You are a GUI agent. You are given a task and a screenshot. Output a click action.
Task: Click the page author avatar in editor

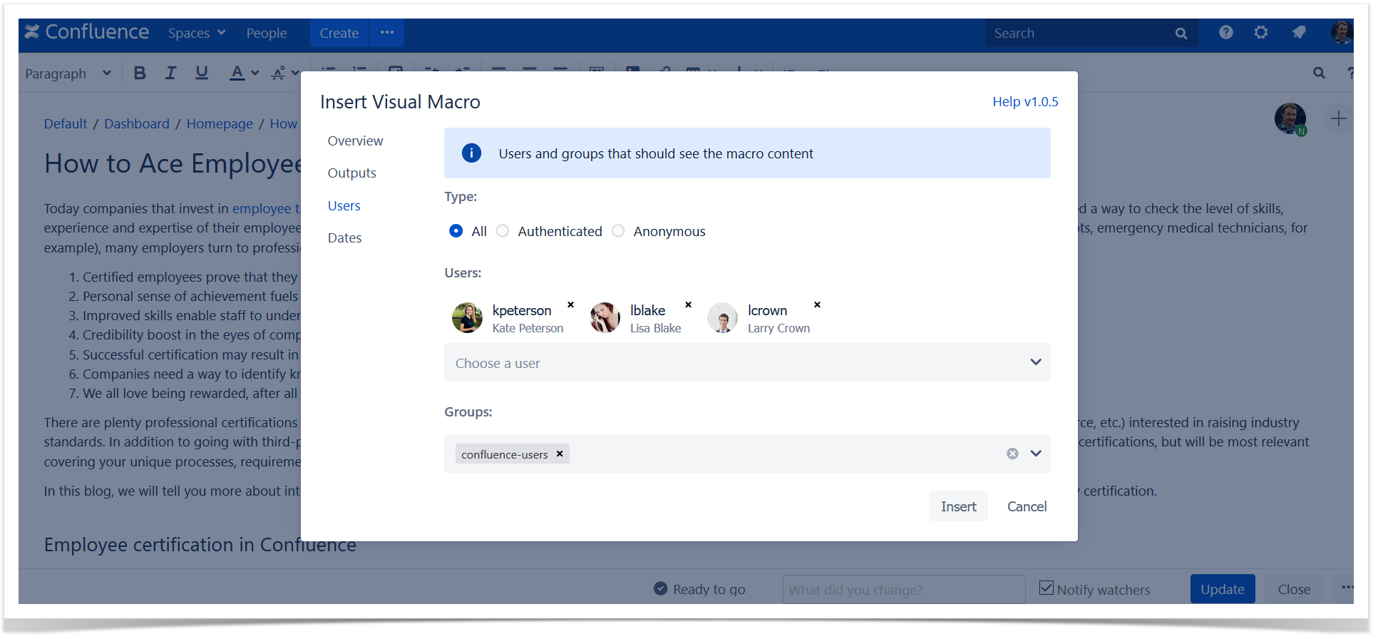pyautogui.click(x=1290, y=118)
